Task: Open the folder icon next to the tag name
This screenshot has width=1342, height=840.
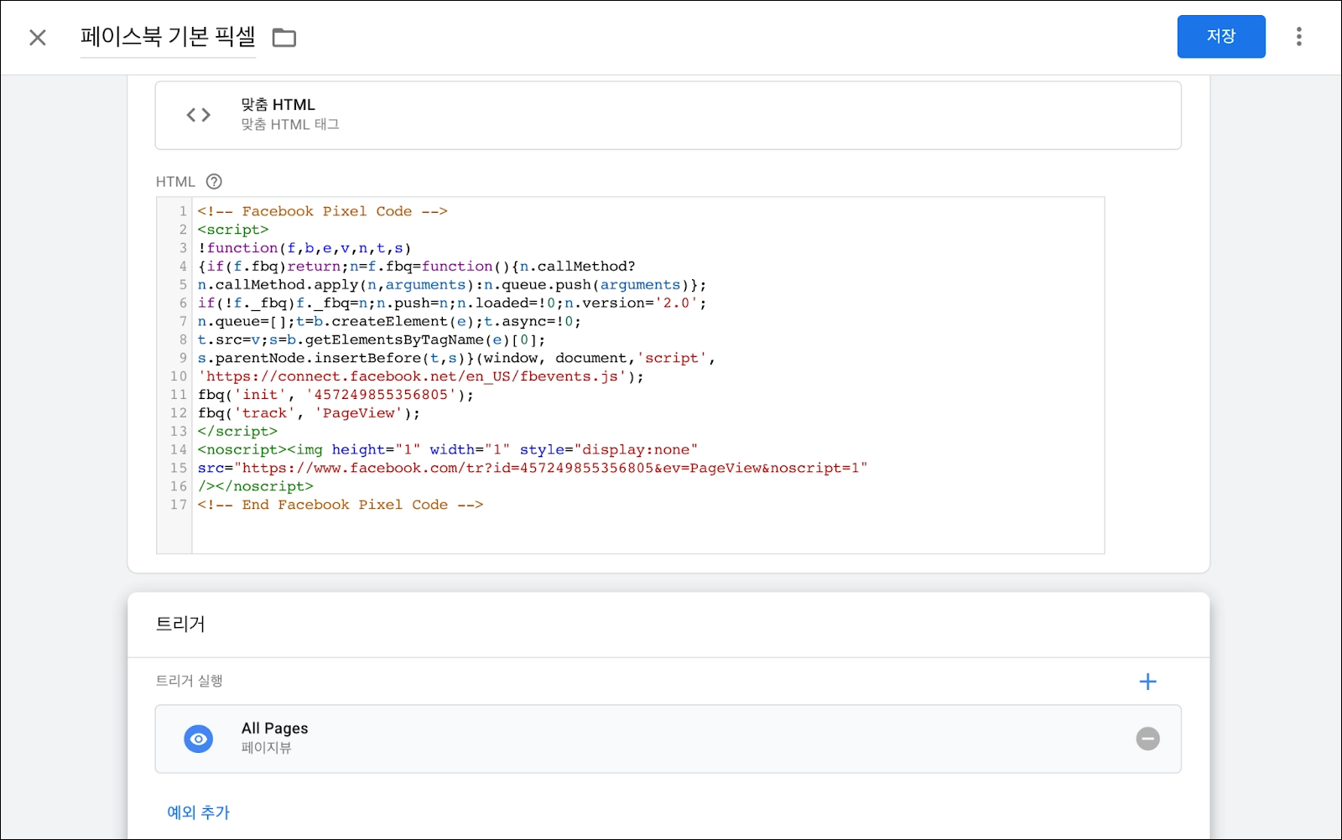Action: [284, 38]
